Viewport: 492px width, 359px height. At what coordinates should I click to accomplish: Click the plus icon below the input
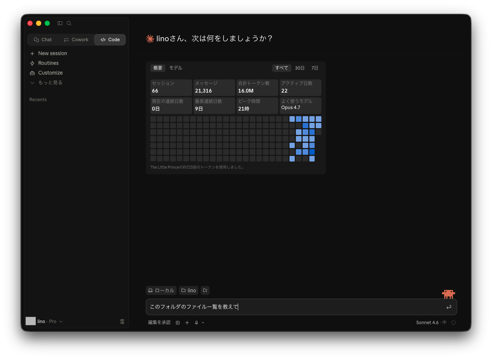tap(187, 323)
